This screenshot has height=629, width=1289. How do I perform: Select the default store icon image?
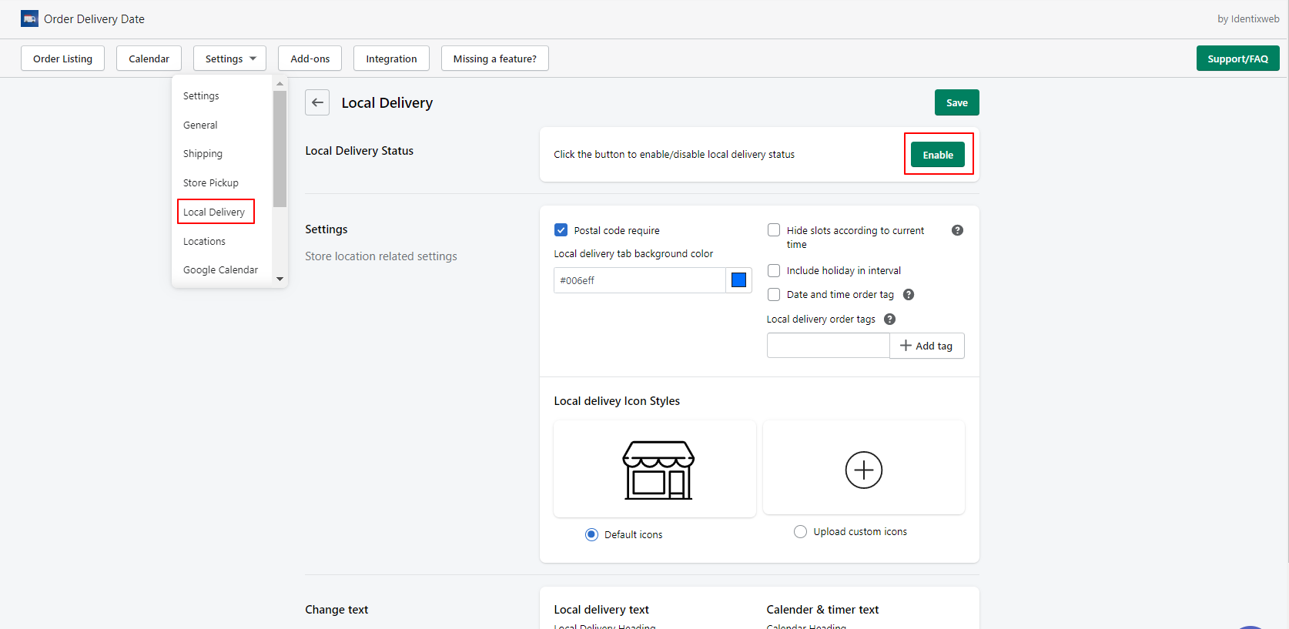tap(658, 470)
